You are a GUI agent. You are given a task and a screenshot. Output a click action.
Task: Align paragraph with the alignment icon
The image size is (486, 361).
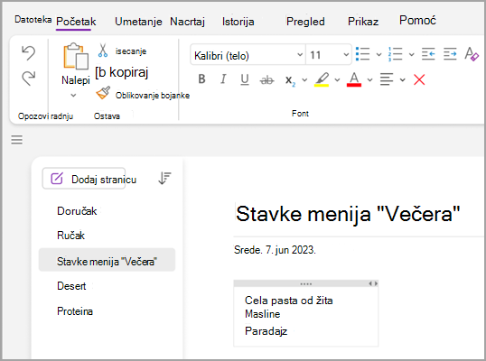(x=387, y=79)
